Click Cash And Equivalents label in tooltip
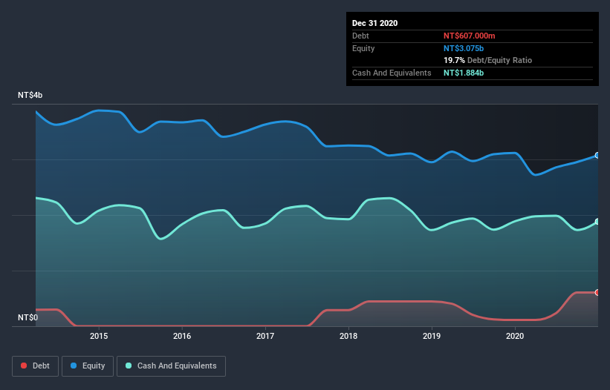The height and width of the screenshot is (390, 610). tap(392, 73)
